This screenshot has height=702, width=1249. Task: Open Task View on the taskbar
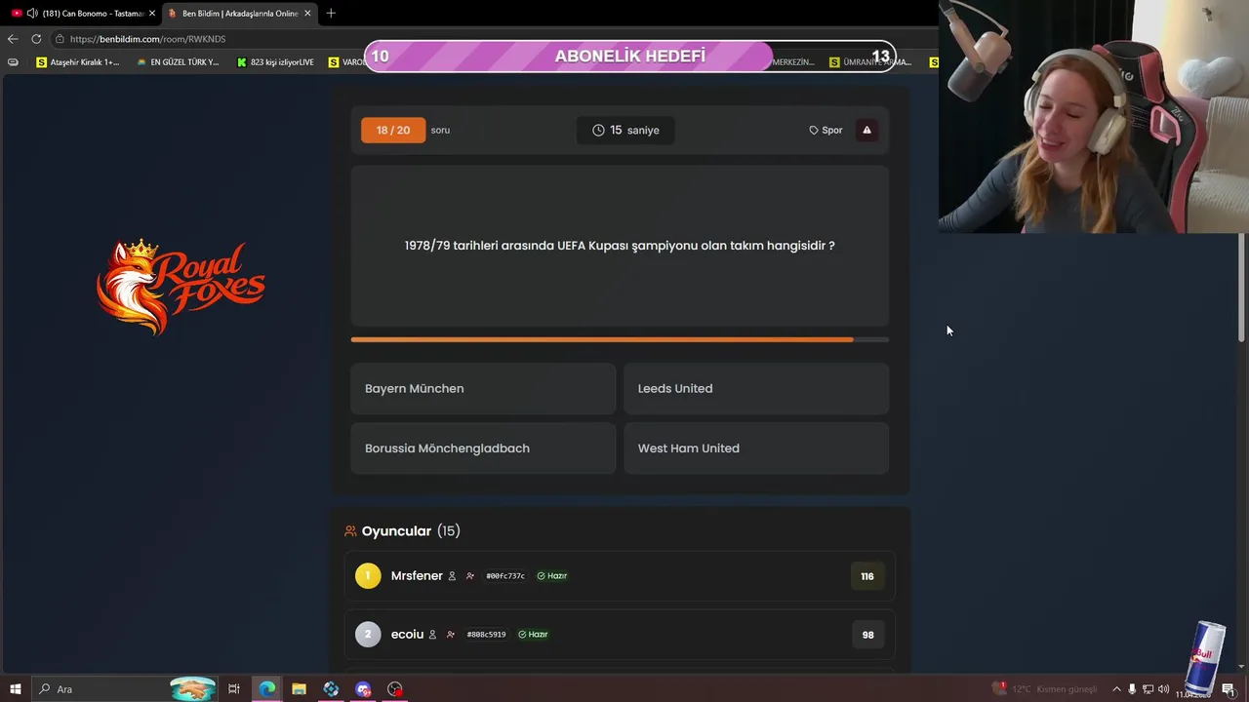click(234, 689)
